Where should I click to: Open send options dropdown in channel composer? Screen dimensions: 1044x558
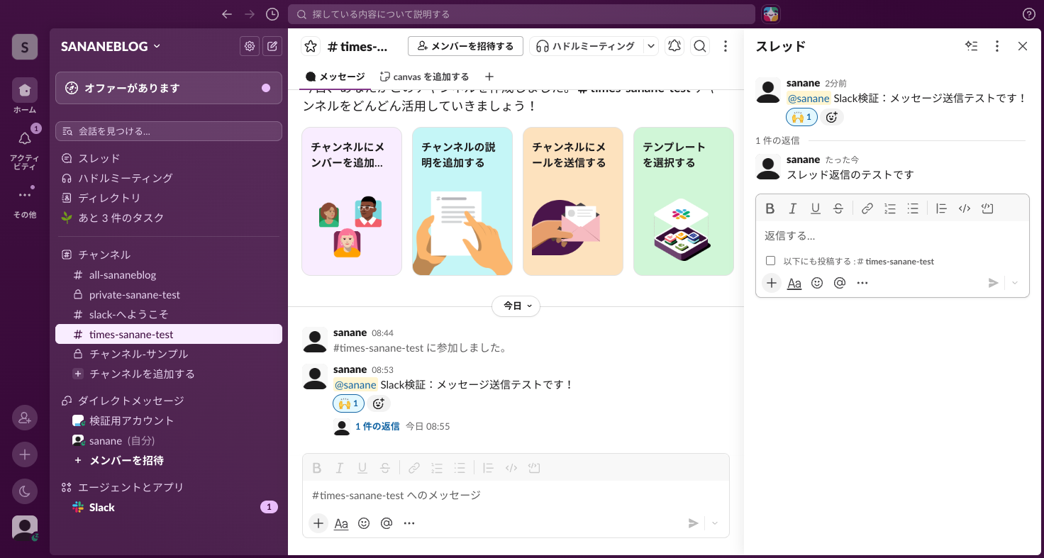(x=715, y=523)
